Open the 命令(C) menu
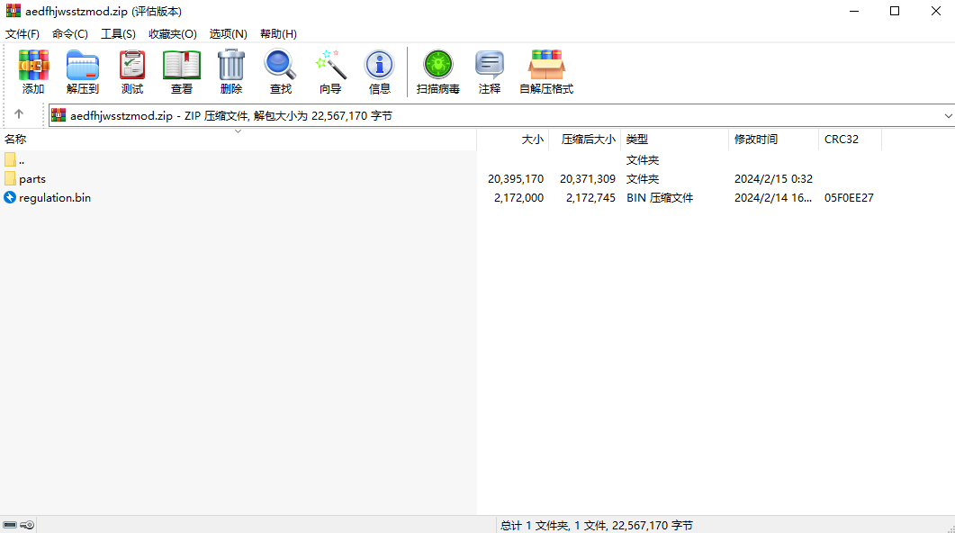 point(70,34)
